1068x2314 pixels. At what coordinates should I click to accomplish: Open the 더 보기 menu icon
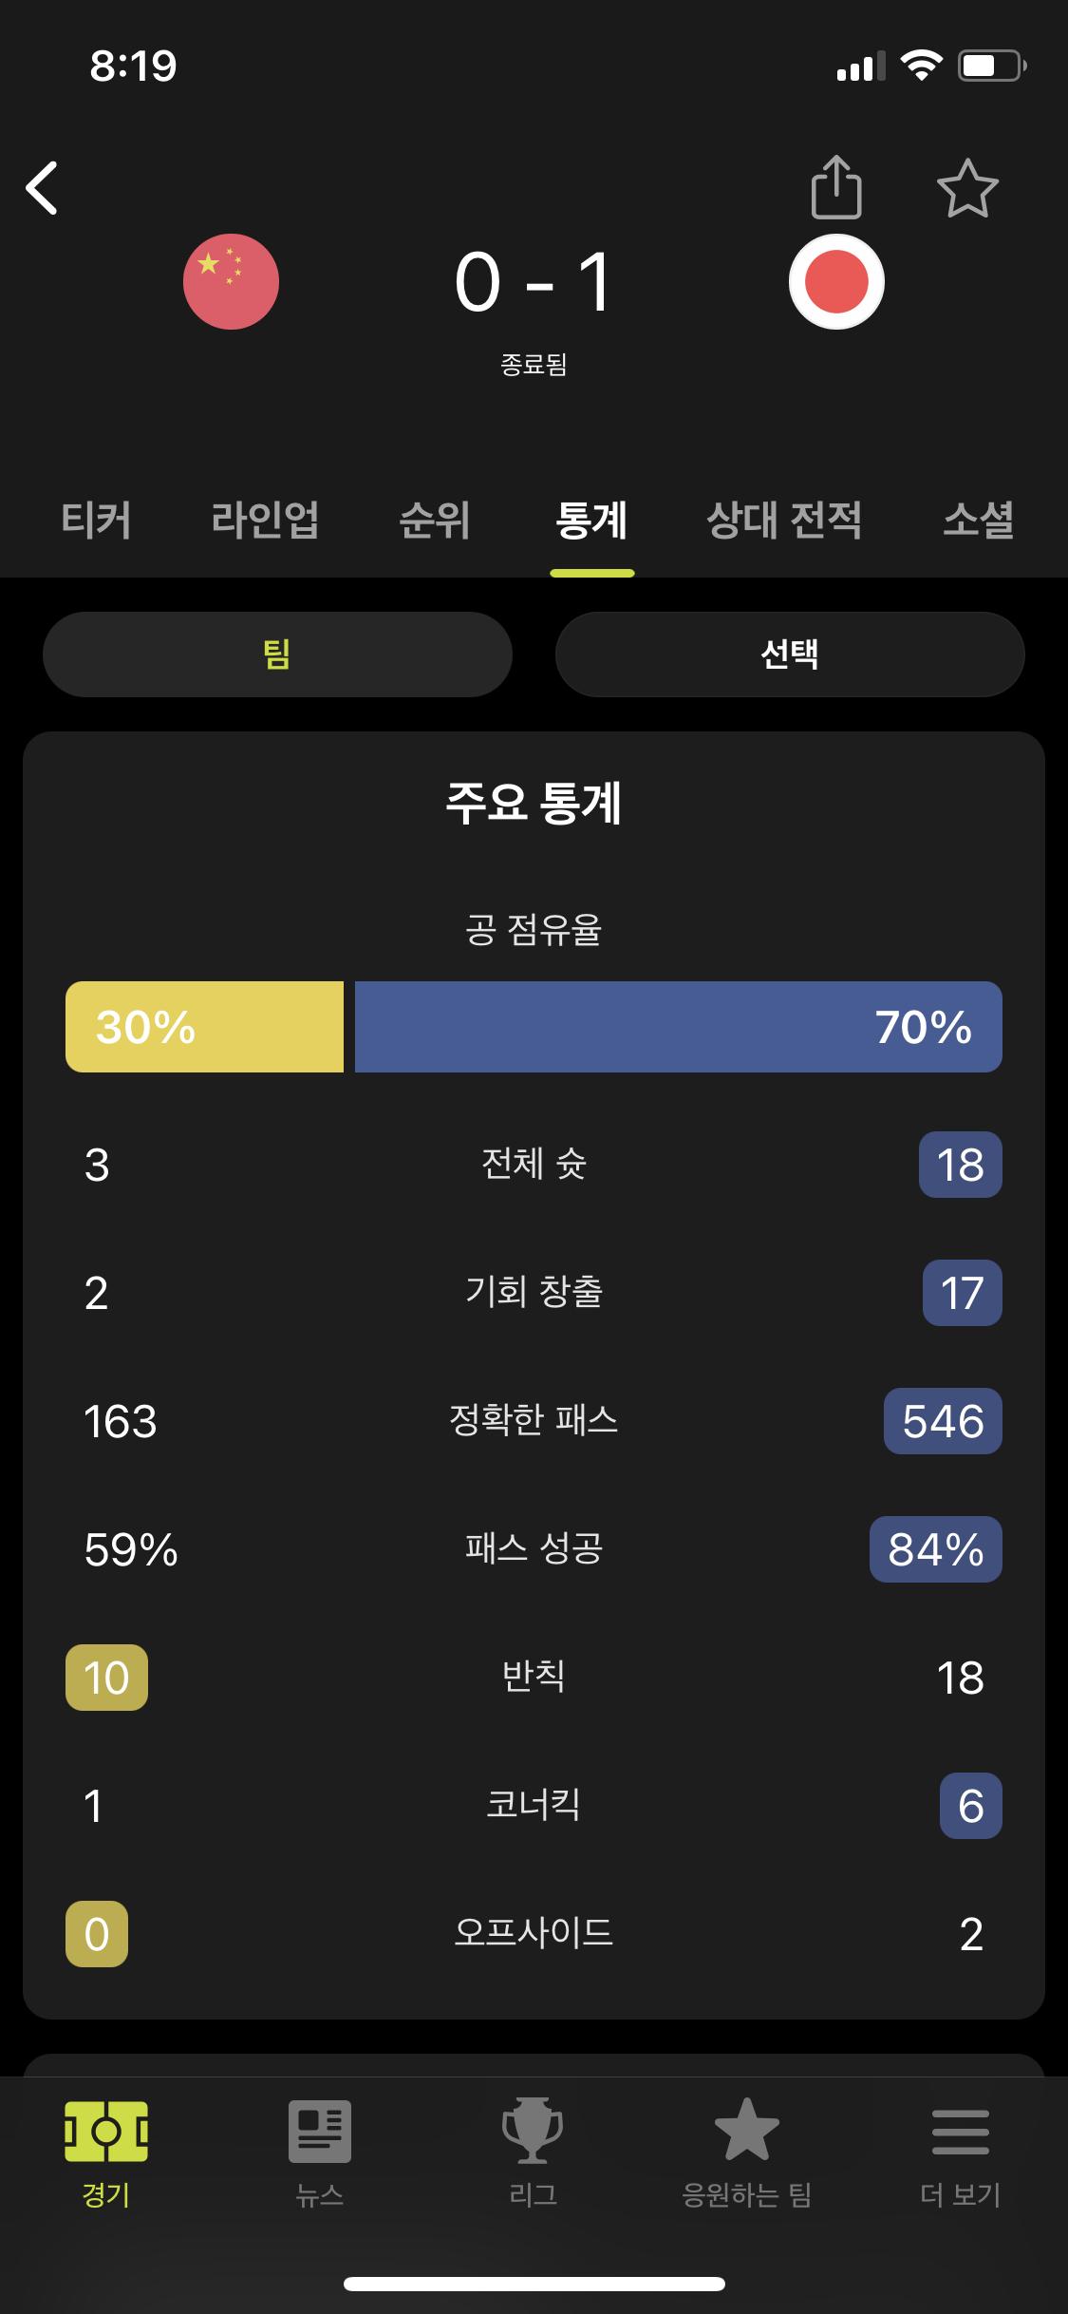click(961, 2132)
